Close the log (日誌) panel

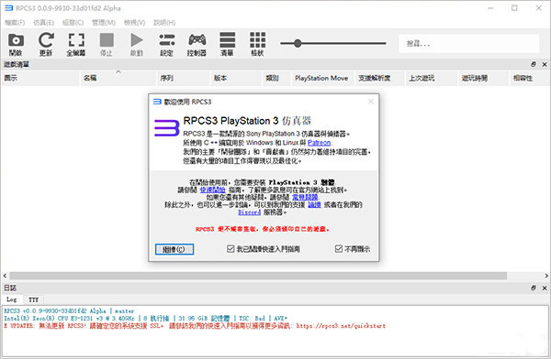point(545,288)
